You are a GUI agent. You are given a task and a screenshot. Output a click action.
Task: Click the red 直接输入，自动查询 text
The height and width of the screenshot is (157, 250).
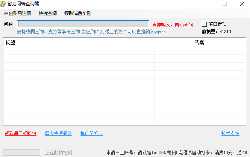click(172, 25)
